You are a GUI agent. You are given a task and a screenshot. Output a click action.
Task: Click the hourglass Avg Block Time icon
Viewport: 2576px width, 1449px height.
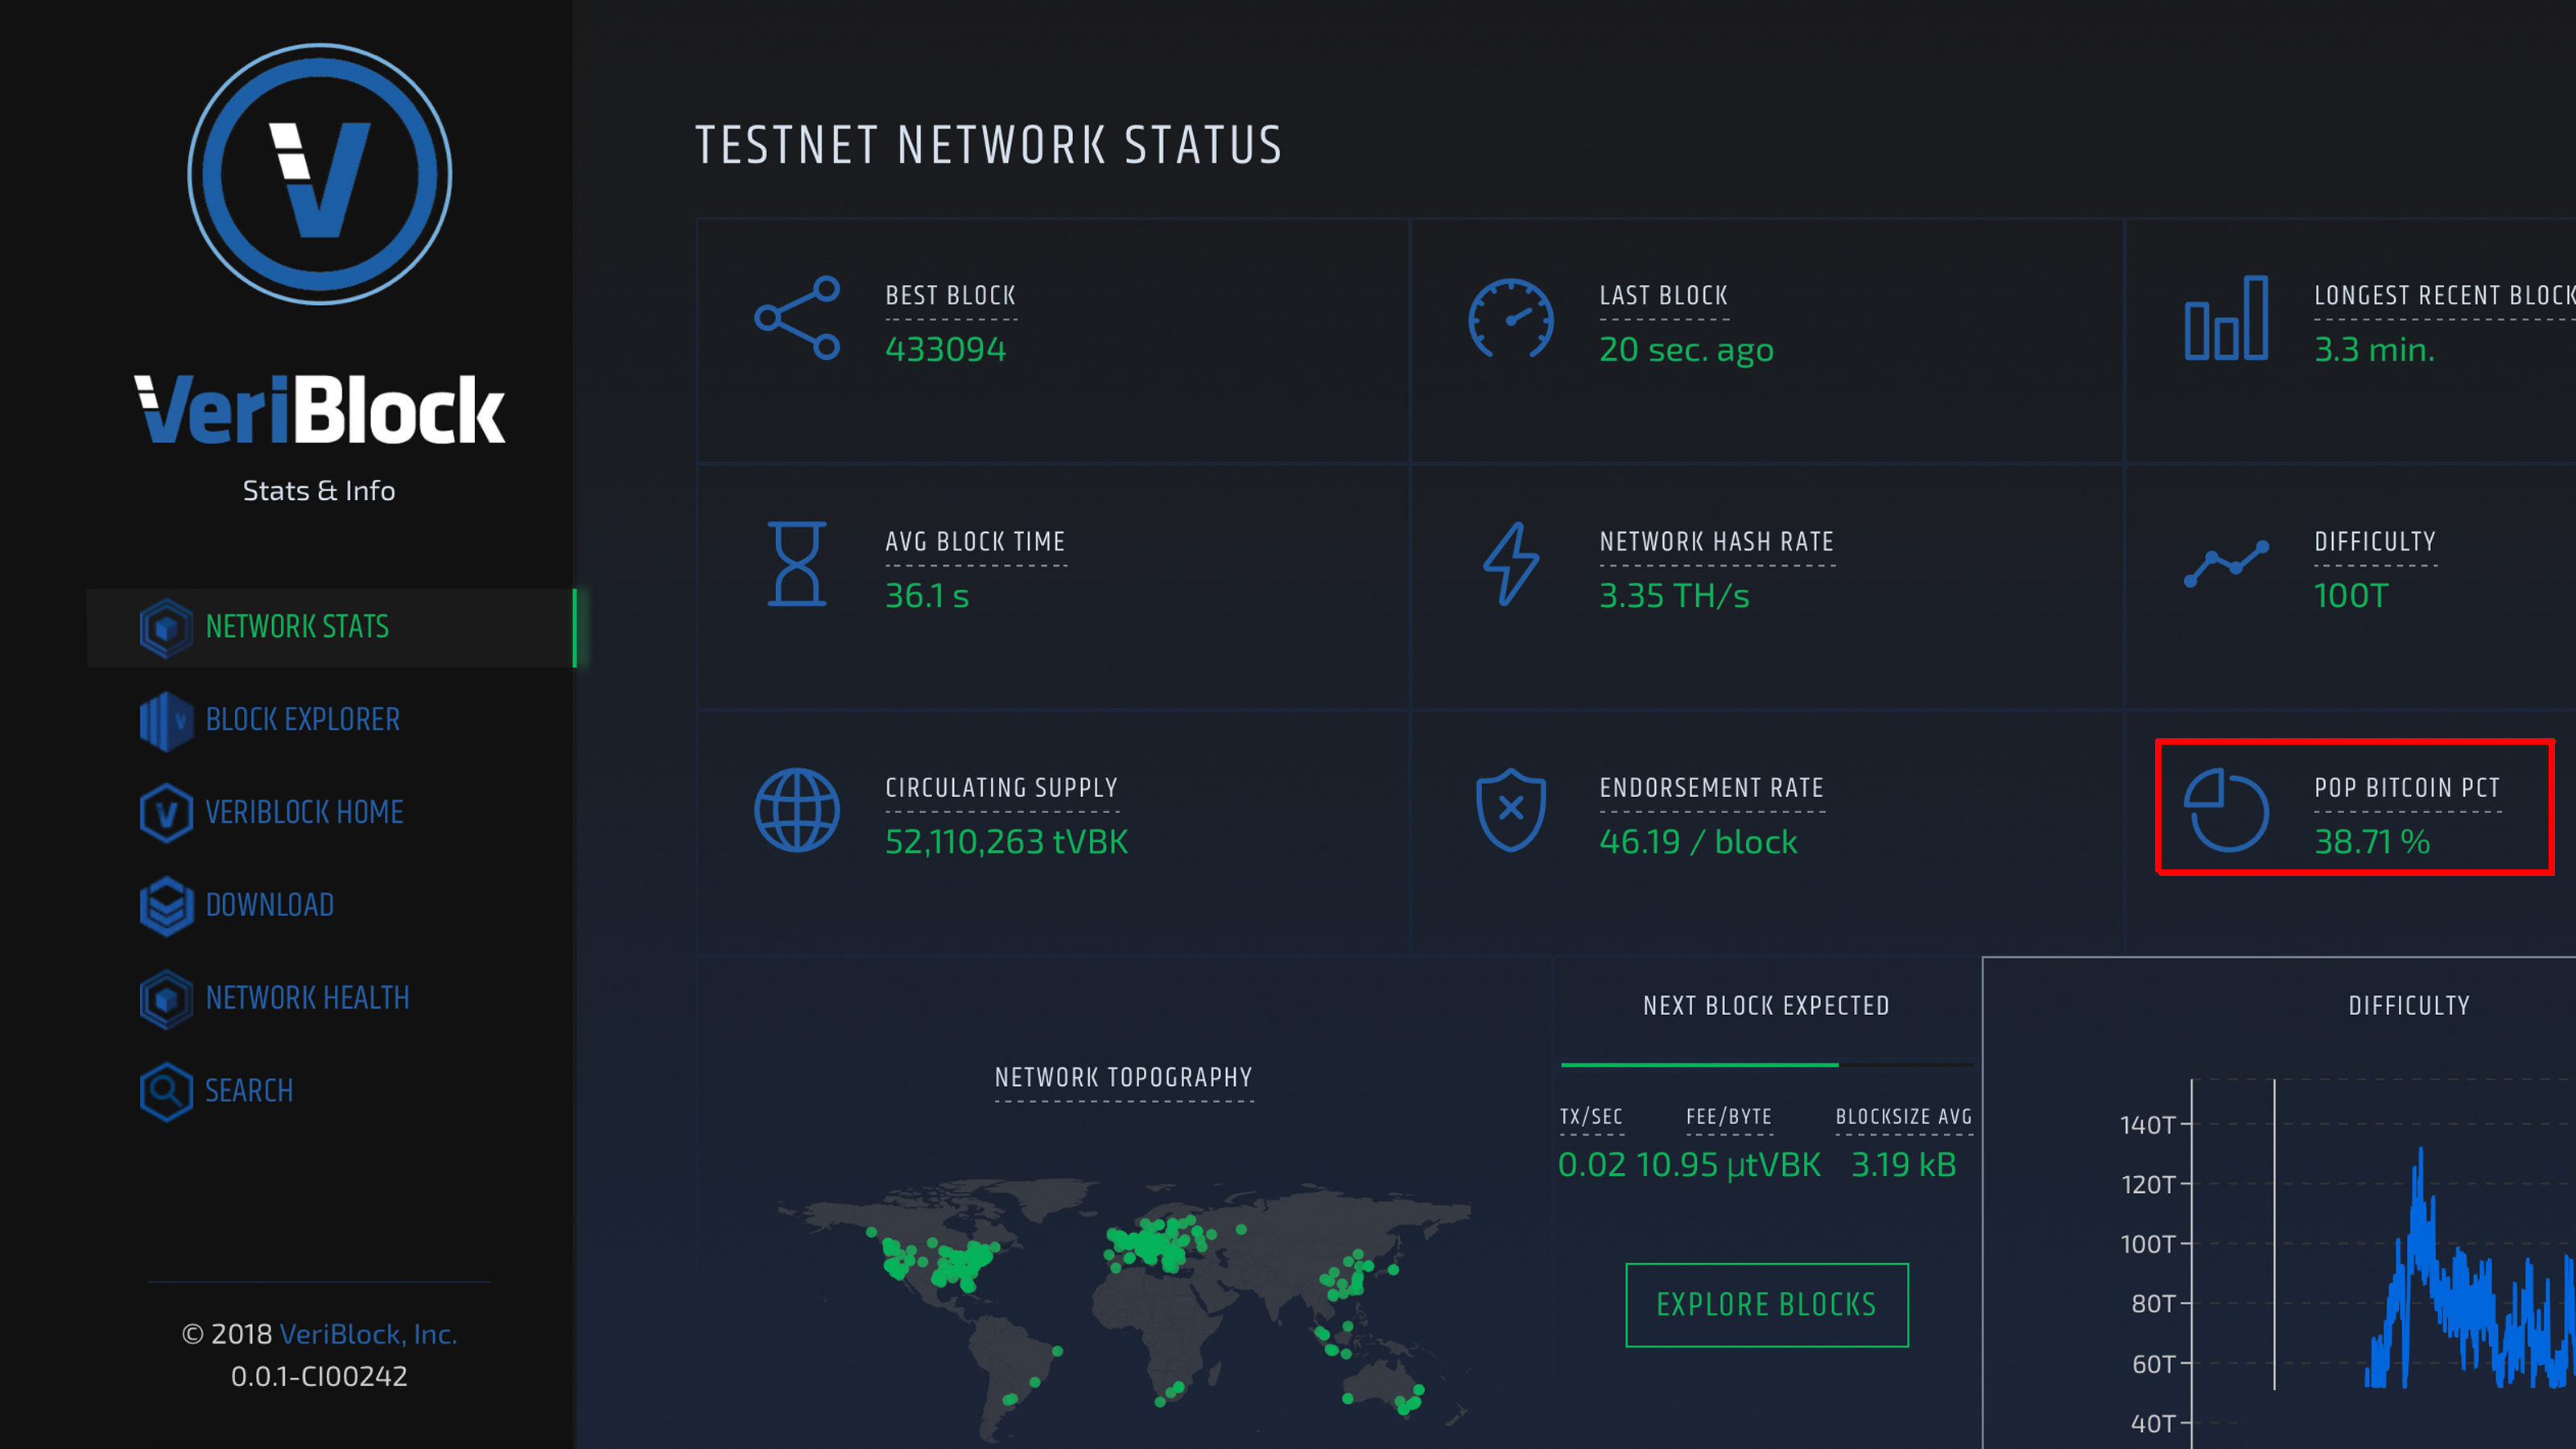(796, 565)
